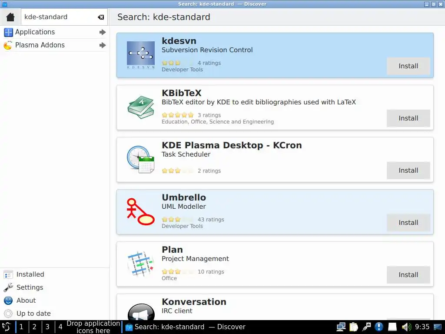Open the Settings entry in sidebar
The height and width of the screenshot is (334, 445).
(55, 287)
